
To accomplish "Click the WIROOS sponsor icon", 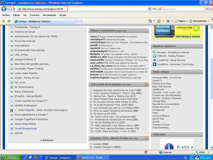I will point(154,56).
